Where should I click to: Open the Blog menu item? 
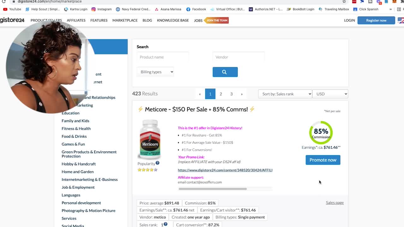147,20
